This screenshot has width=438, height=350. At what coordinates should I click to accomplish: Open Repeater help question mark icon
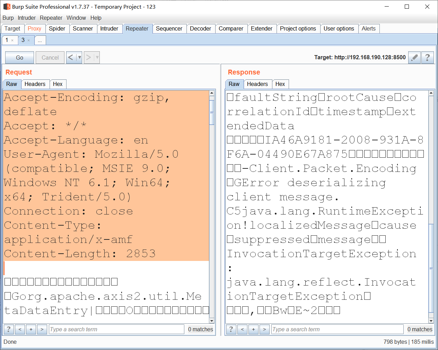tap(428, 58)
